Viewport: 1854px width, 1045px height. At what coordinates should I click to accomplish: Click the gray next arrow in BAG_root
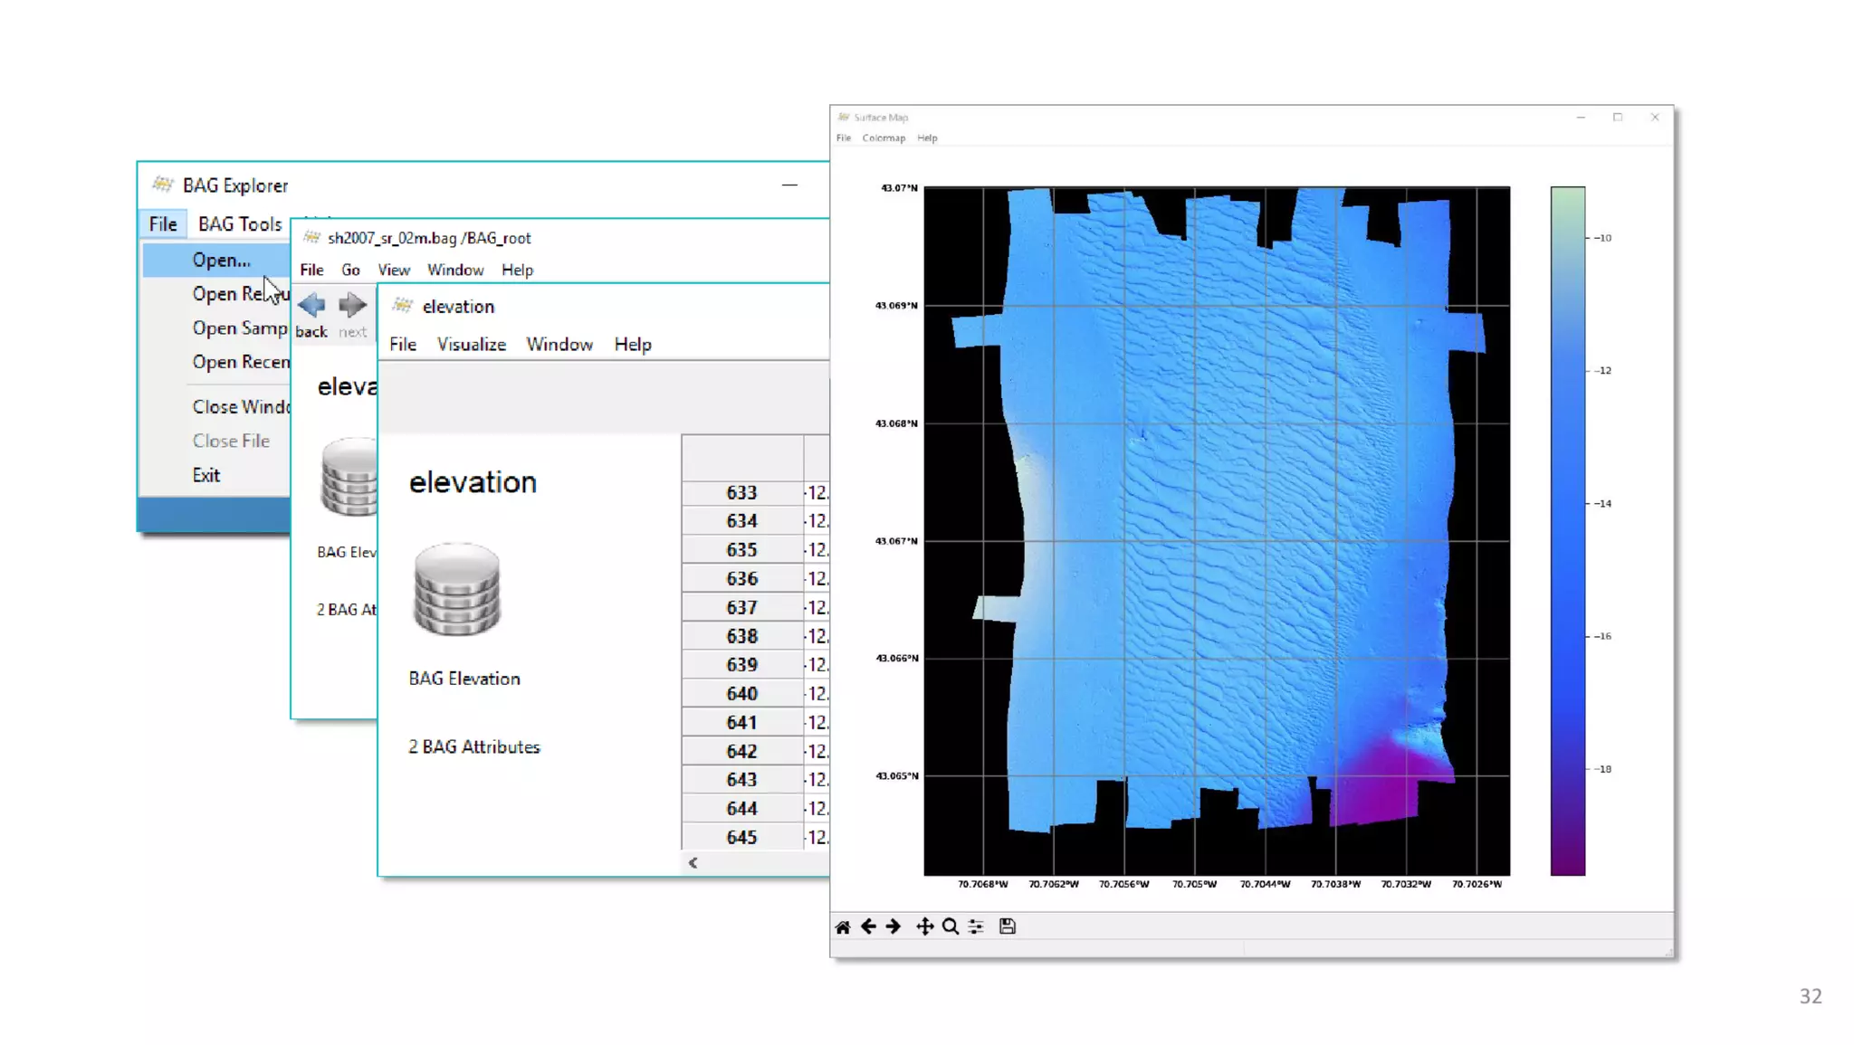pos(352,306)
